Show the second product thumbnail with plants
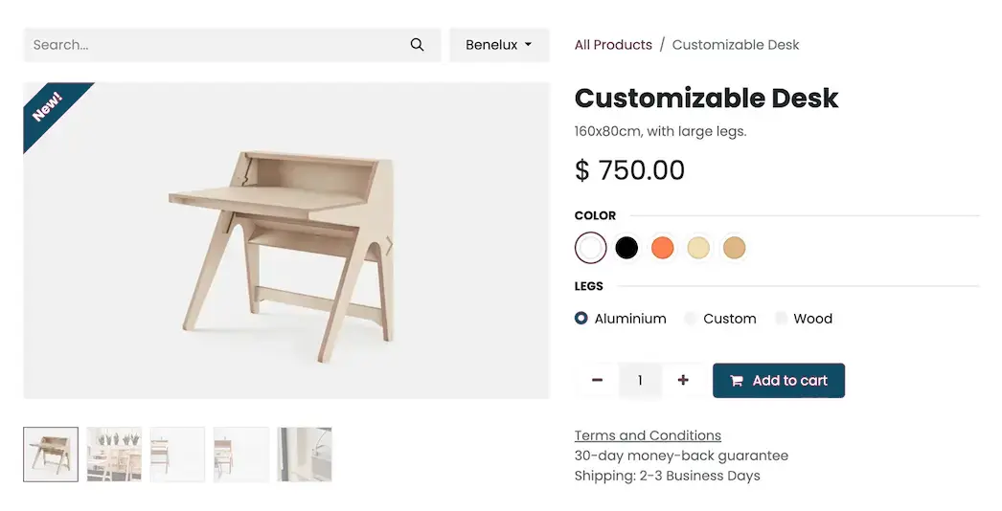The height and width of the screenshot is (511, 1002). pyautogui.click(x=114, y=455)
